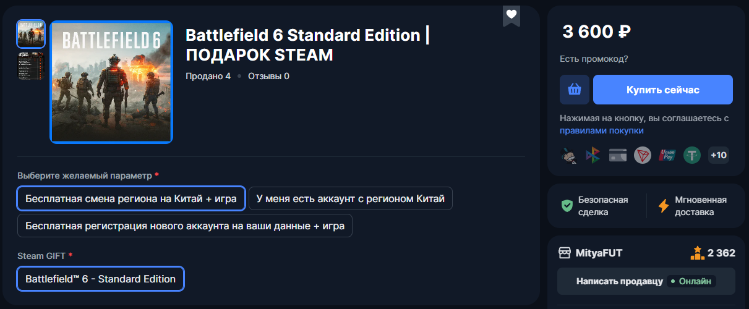This screenshot has width=749, height=309.
Task: Click the Monopoly man payment icon
Action: pyautogui.click(x=568, y=155)
